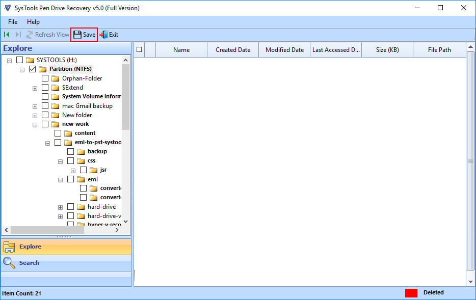Open the Explore panel icon

(x=9, y=247)
